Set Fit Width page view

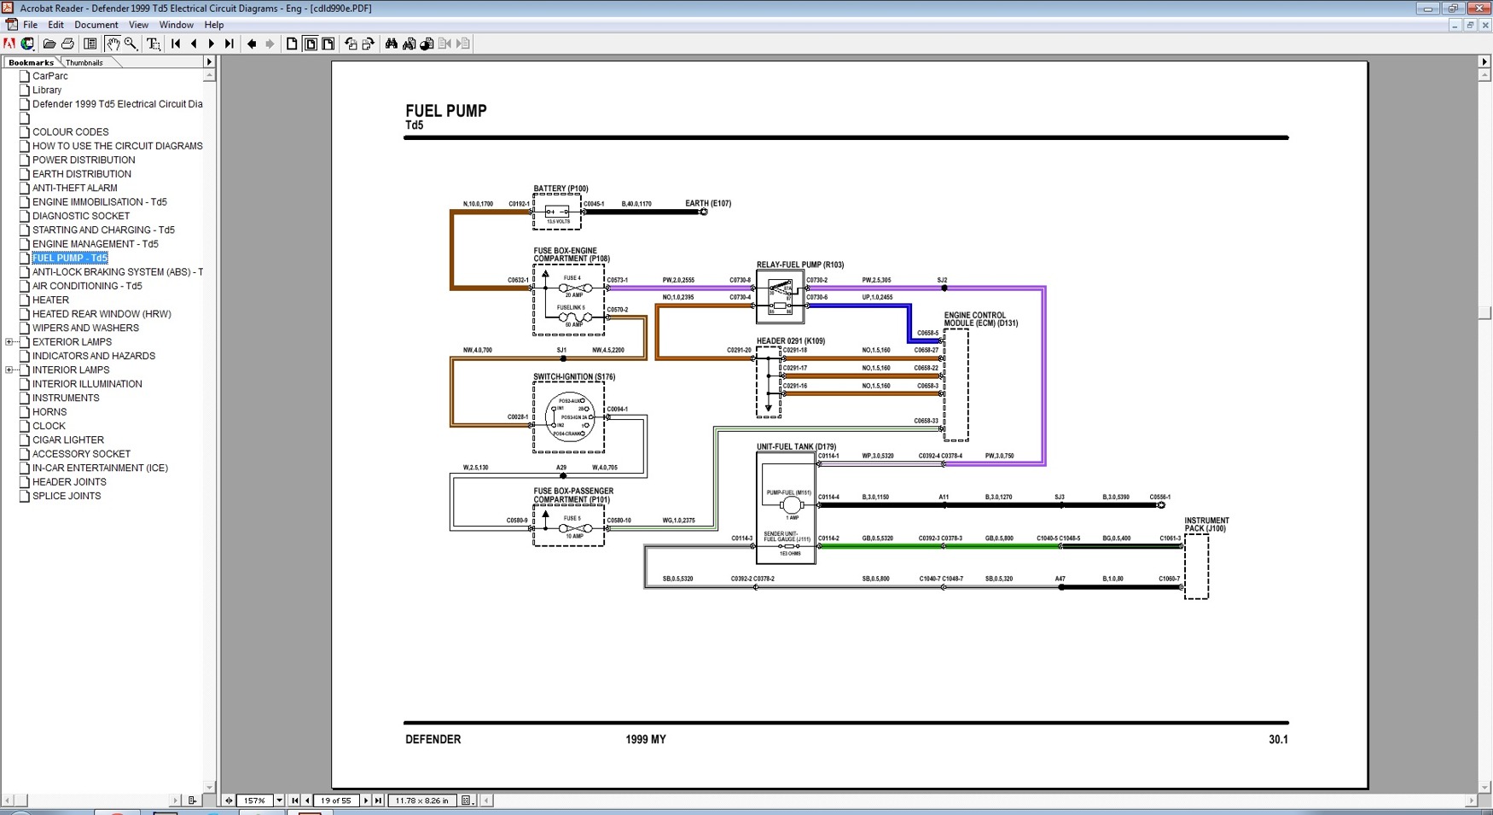click(x=328, y=44)
